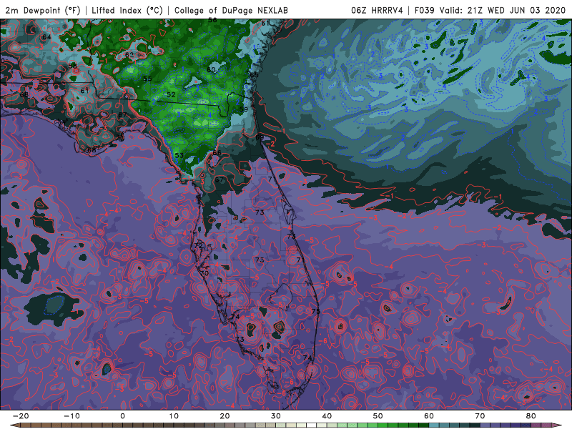Click the dewpoint value 66 on the map
572x429 pixels.
[x=217, y=152]
